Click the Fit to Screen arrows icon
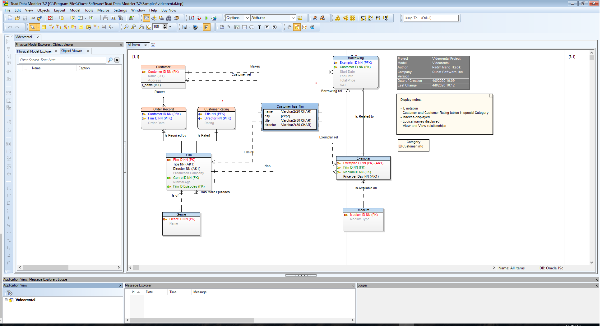The image size is (602, 326). point(149,27)
